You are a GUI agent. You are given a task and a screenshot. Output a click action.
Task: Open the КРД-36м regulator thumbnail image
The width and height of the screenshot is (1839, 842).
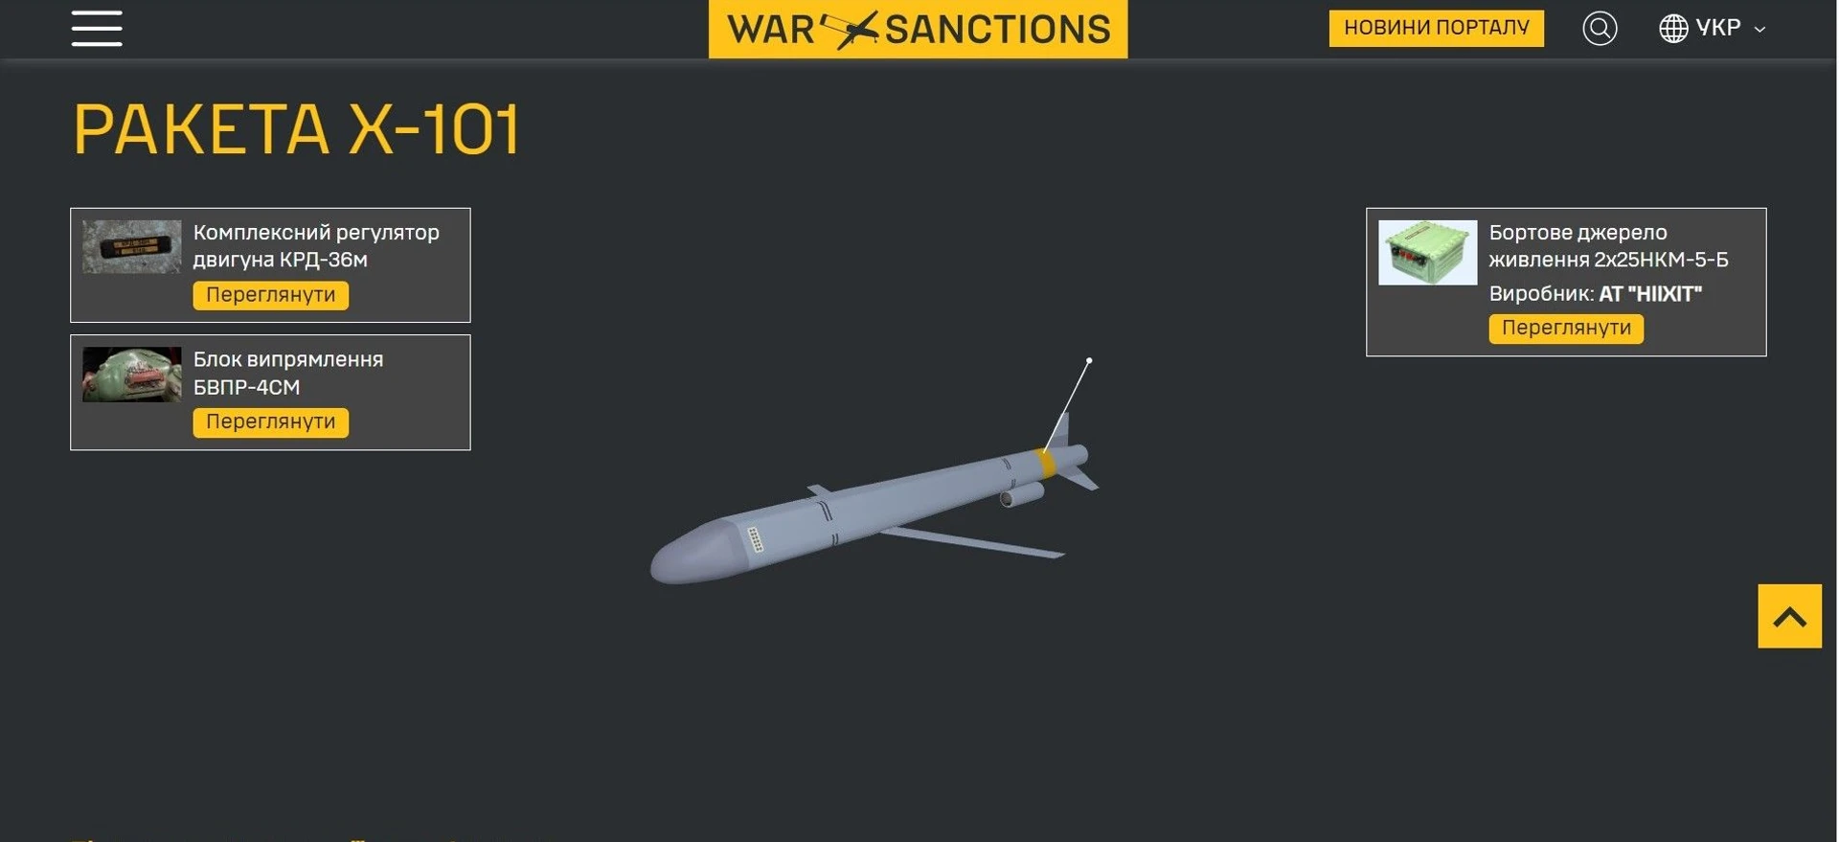pos(132,247)
